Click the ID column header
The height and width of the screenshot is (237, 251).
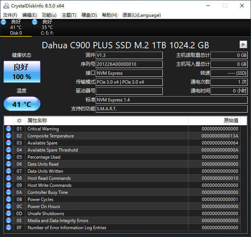[19, 121]
